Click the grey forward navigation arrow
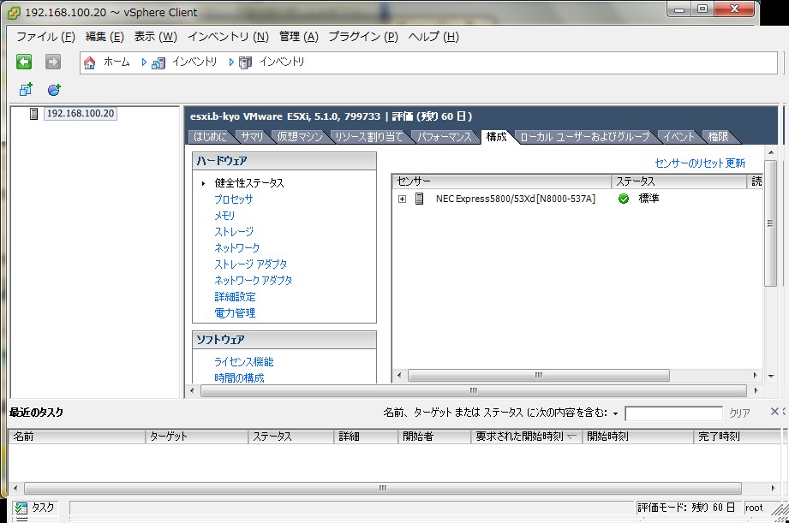The image size is (789, 523). [x=53, y=62]
